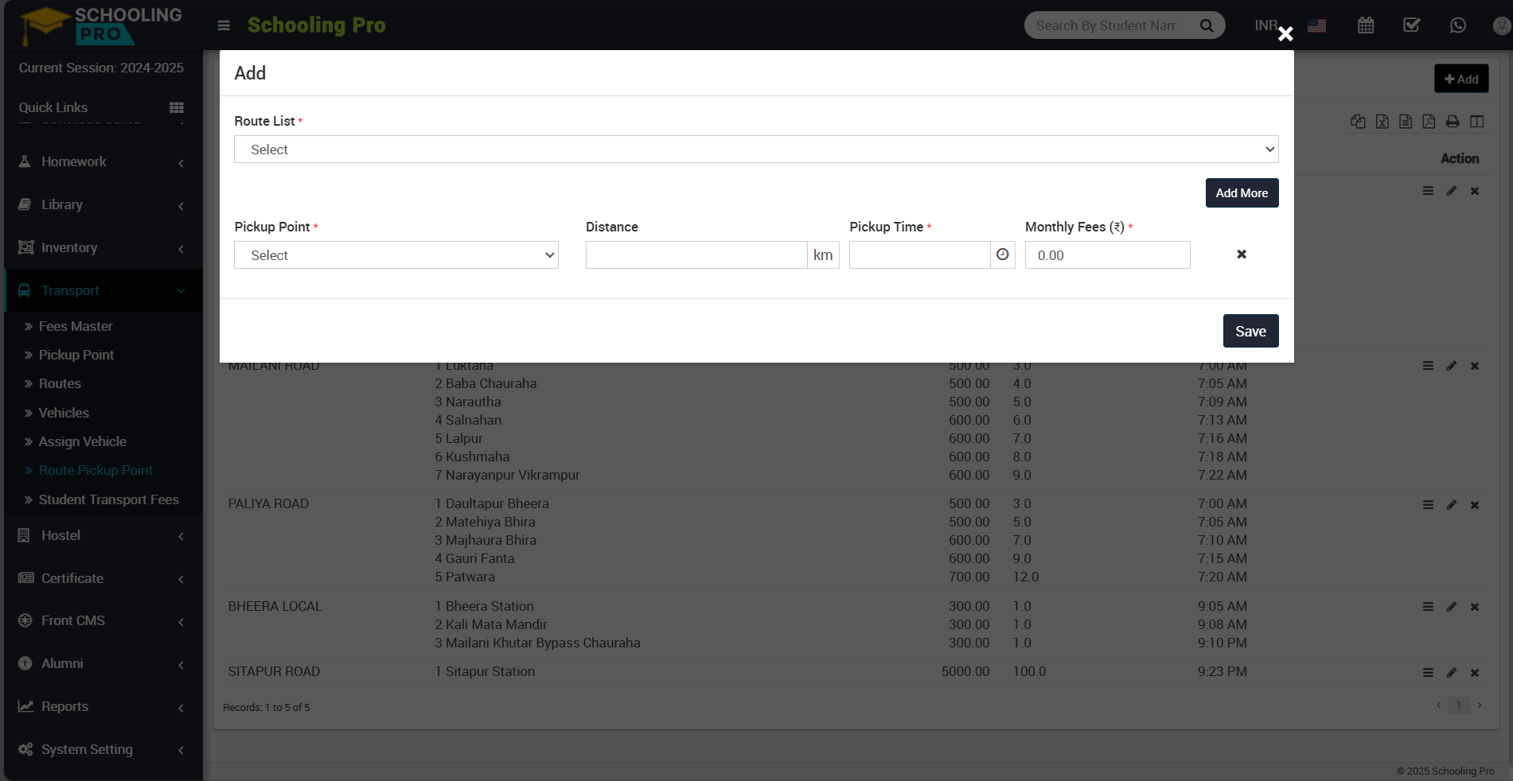Delete BHEERA LOCAL row X icon
This screenshot has height=781, width=1513.
[1475, 607]
